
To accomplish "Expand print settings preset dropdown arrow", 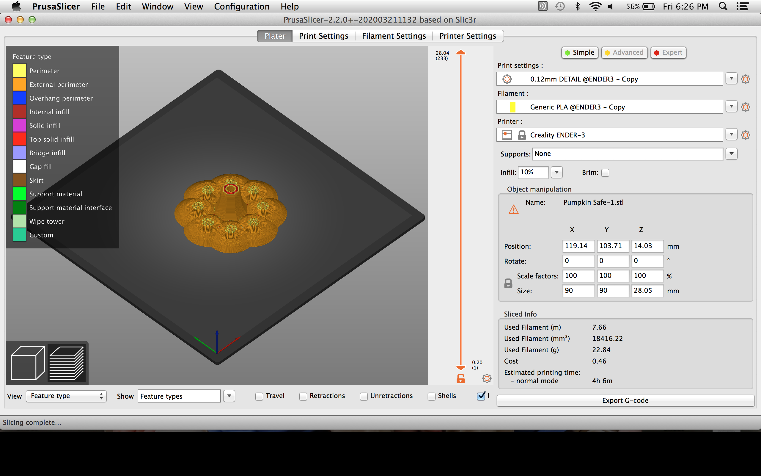I will (732, 78).
